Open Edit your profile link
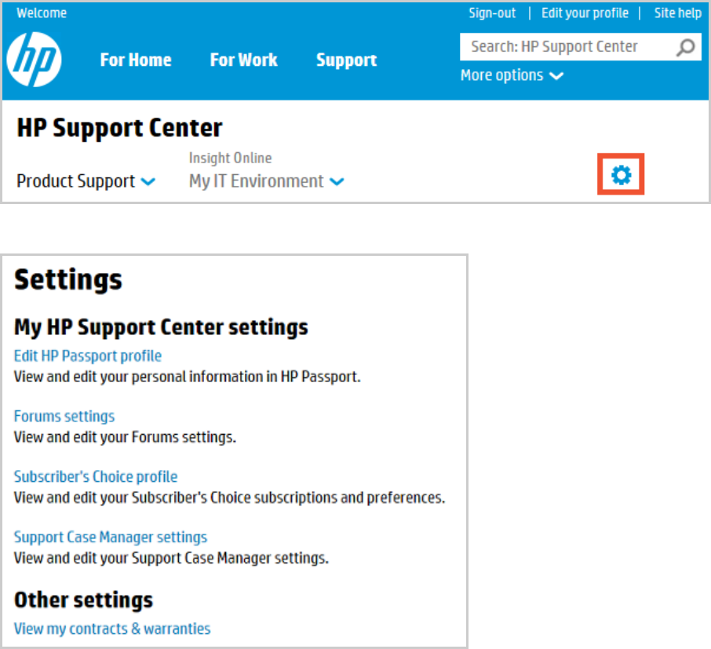The width and height of the screenshot is (711, 649). (585, 13)
